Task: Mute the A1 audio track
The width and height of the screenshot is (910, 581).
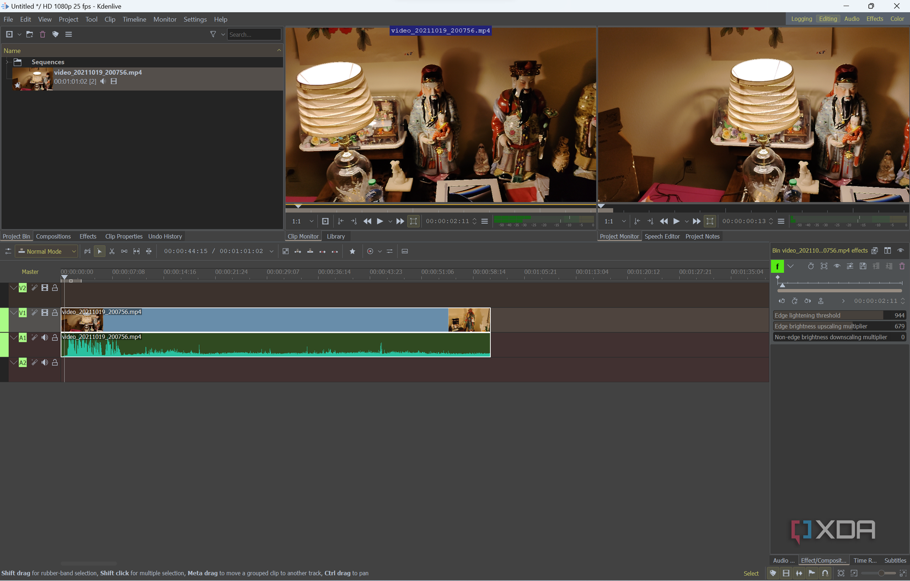Action: [45, 337]
